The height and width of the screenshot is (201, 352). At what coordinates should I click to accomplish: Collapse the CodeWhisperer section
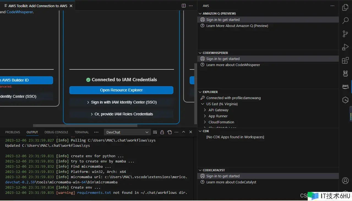pyautogui.click(x=200, y=53)
